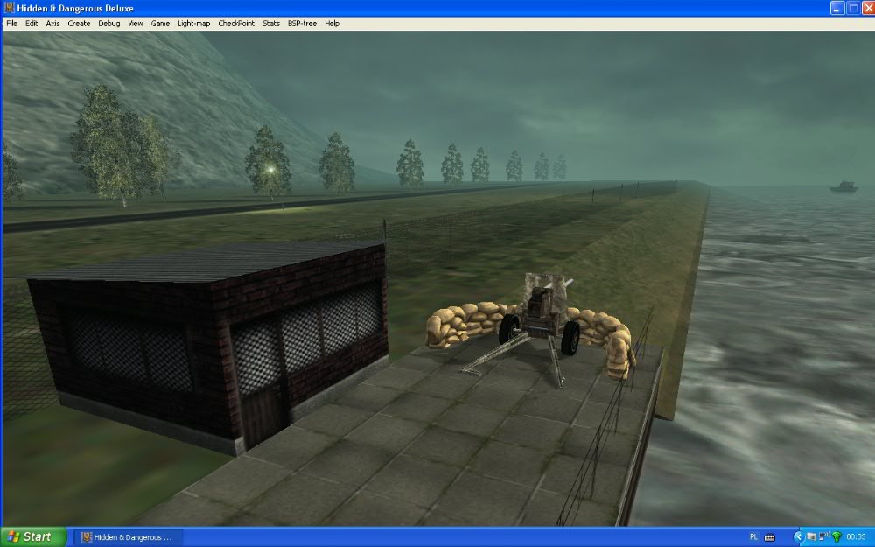Click the PL language indicator
The image size is (875, 547).
pyautogui.click(x=753, y=537)
